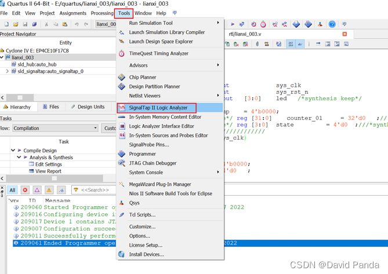388x274 pixels.
Task: Open MegaWizard Plug-In Manager
Action: pos(170,184)
